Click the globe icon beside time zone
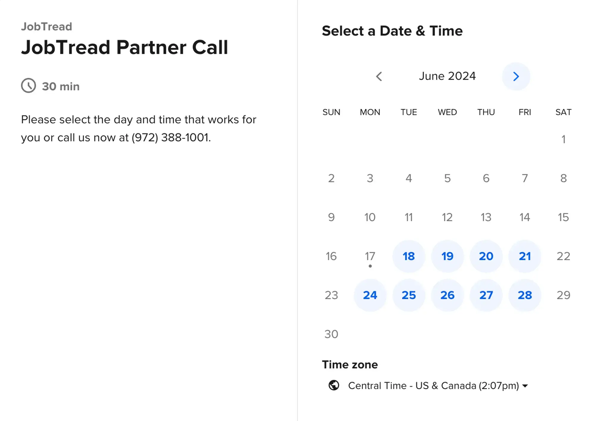 pos(334,385)
